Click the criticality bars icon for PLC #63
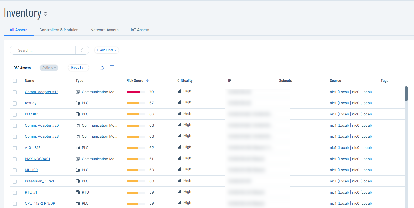 (179, 114)
